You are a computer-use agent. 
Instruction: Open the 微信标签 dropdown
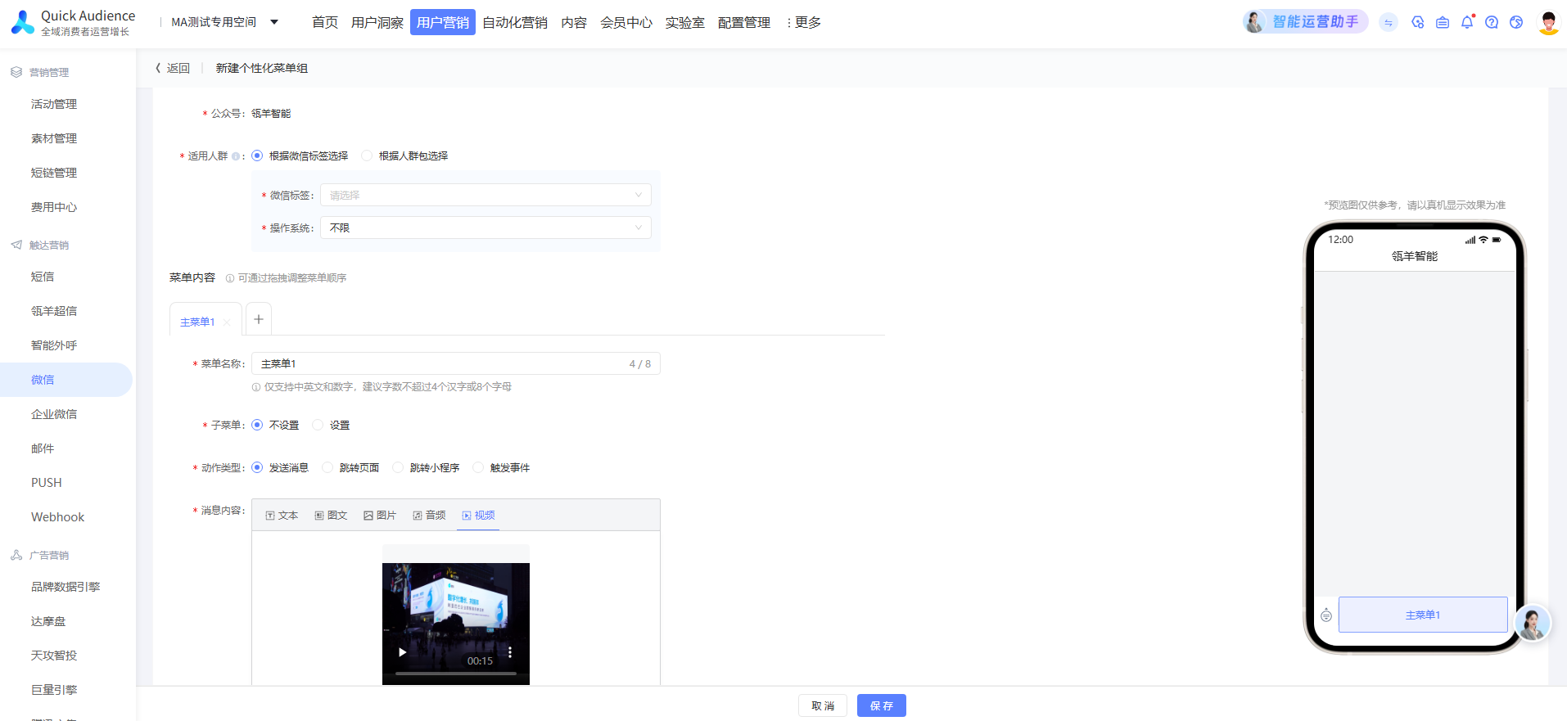coord(485,195)
